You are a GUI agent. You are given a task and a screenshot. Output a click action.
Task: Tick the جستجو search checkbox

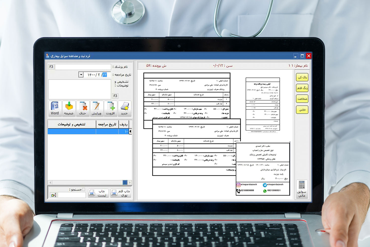83,189
